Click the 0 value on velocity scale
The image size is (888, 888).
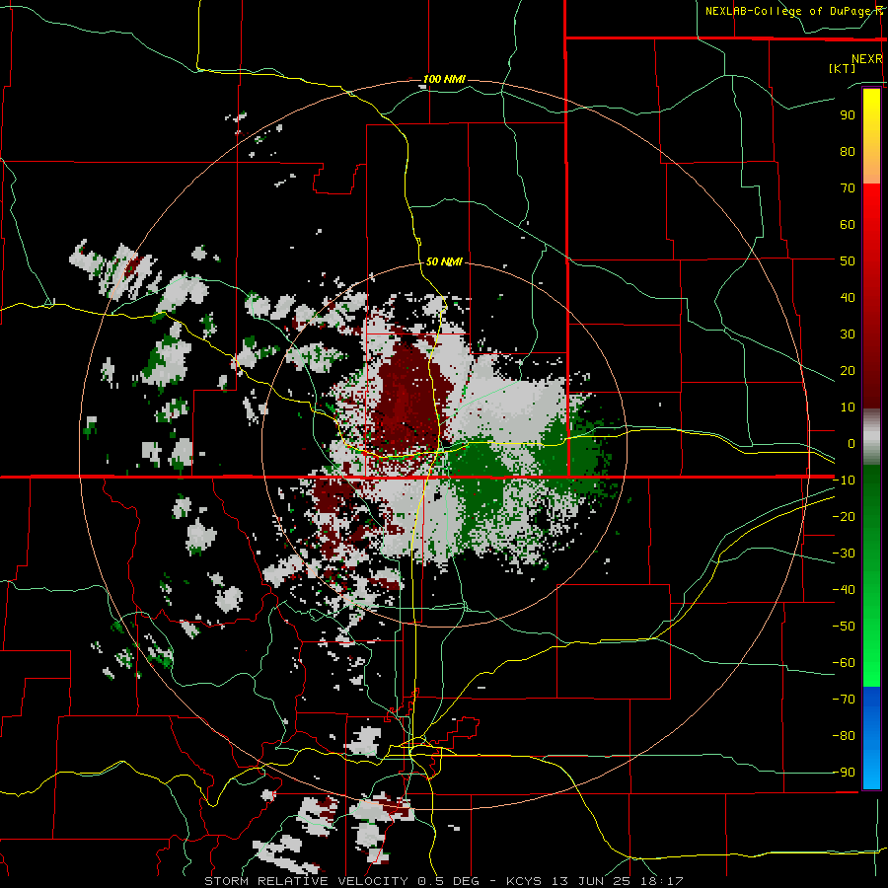click(851, 444)
